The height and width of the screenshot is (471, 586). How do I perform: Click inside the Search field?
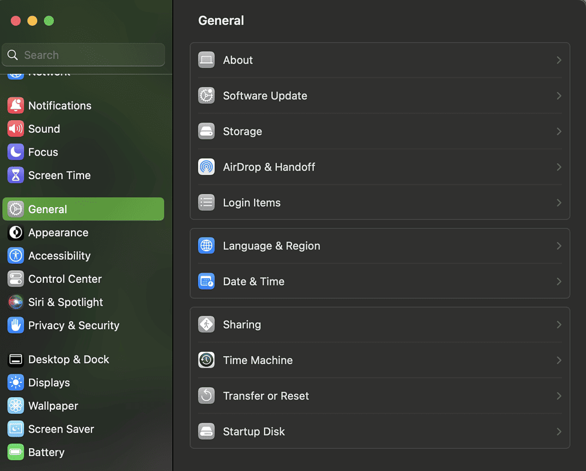(83, 55)
